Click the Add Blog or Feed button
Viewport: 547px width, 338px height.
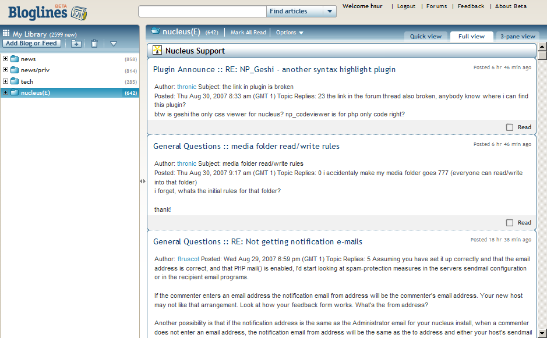click(x=31, y=43)
